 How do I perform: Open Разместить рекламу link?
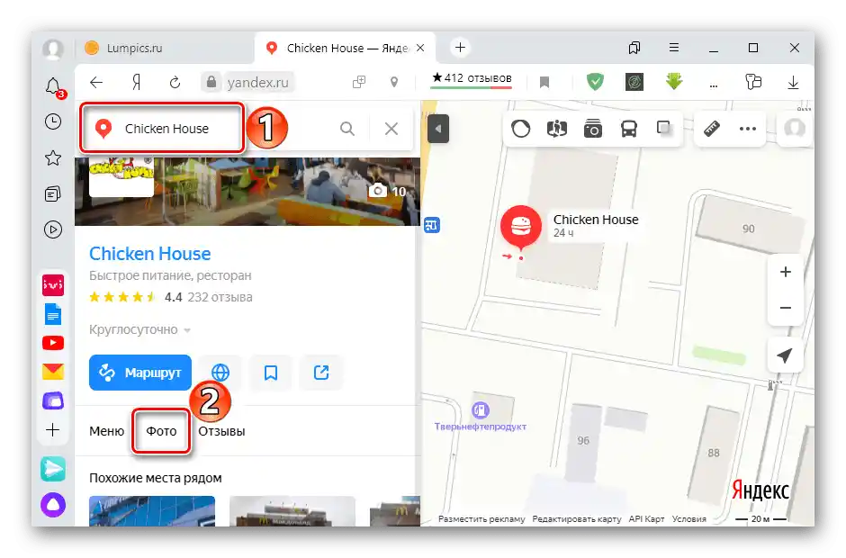click(x=481, y=518)
